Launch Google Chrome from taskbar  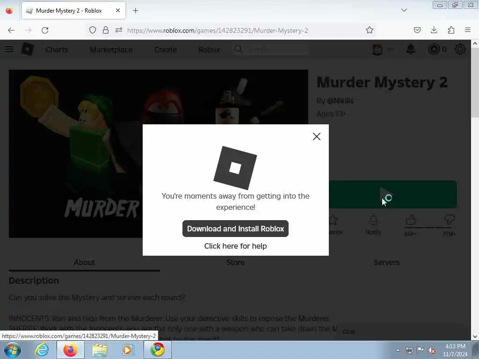coord(158,350)
